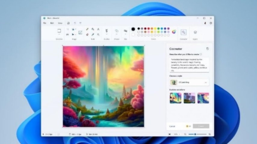This screenshot has width=257, height=144.
Task: Open the Edit menu
Action: pos(52,23)
